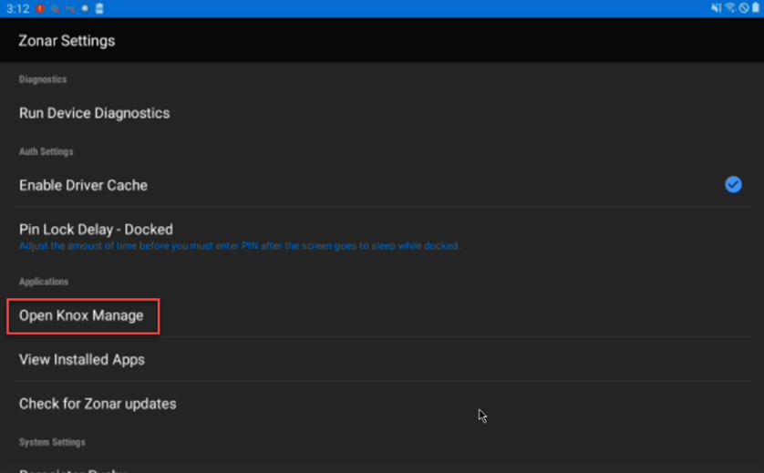The width and height of the screenshot is (764, 473).
Task: Toggle the Enable Driver Cache checkmark
Action: click(733, 185)
